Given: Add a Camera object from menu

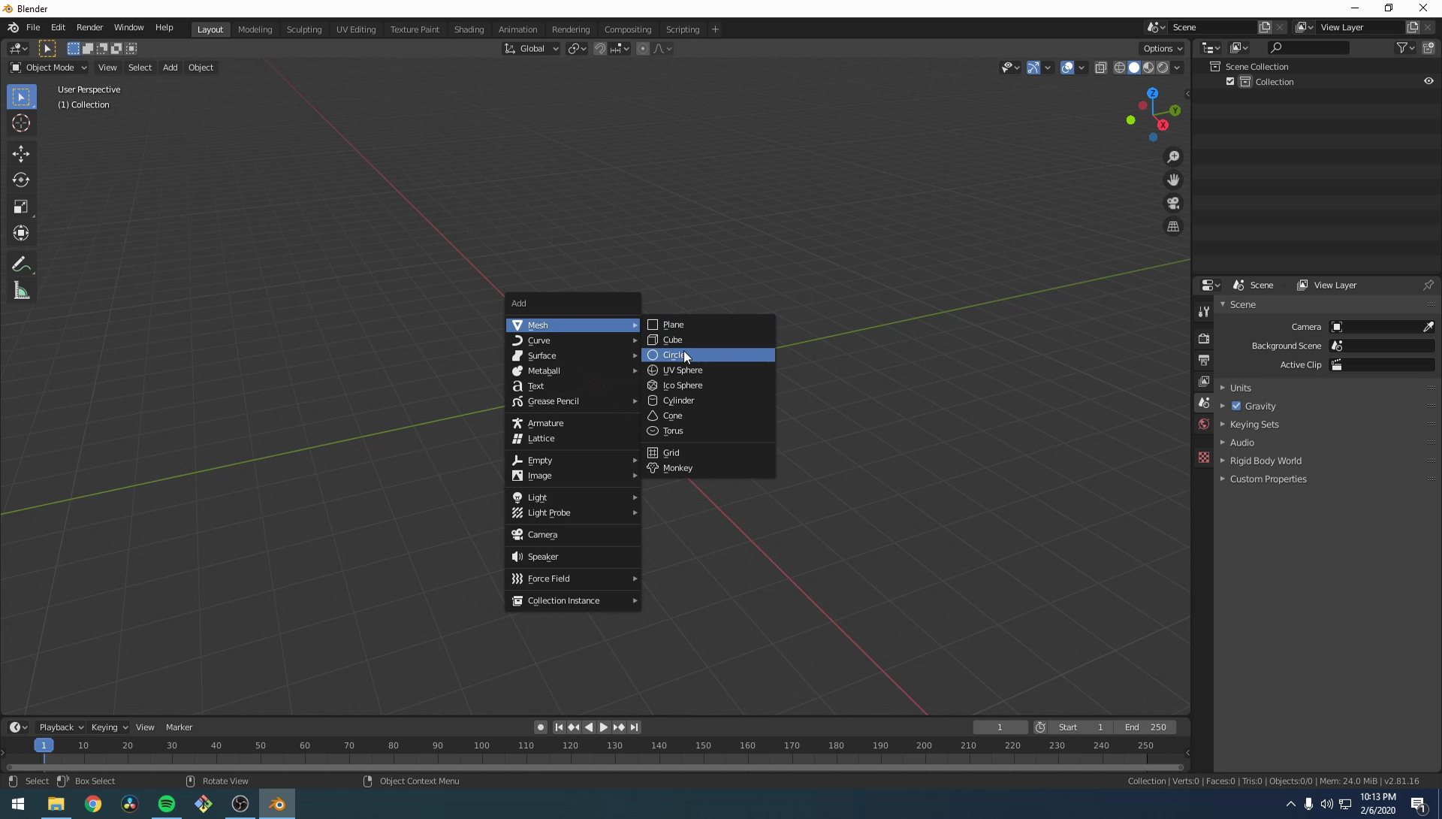Looking at the screenshot, I should [x=574, y=535].
